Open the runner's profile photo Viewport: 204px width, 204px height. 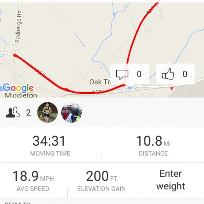[x=47, y=112]
